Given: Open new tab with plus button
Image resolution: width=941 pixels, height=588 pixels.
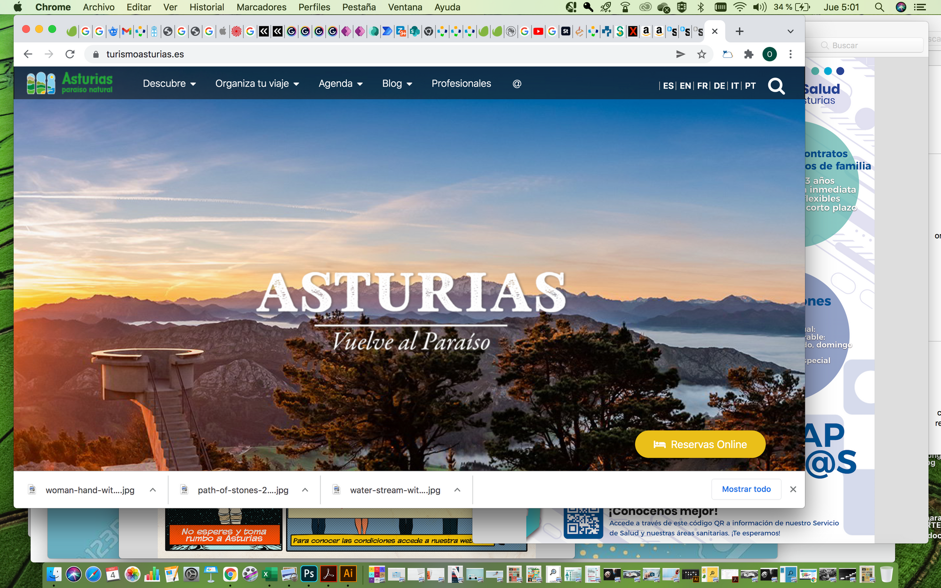Looking at the screenshot, I should click(x=739, y=32).
